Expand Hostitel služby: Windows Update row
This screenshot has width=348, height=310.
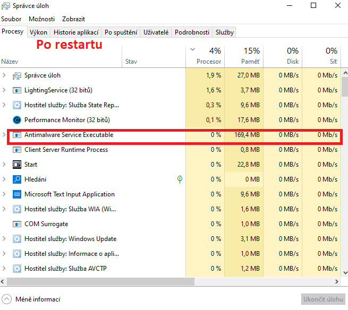tap(4, 239)
